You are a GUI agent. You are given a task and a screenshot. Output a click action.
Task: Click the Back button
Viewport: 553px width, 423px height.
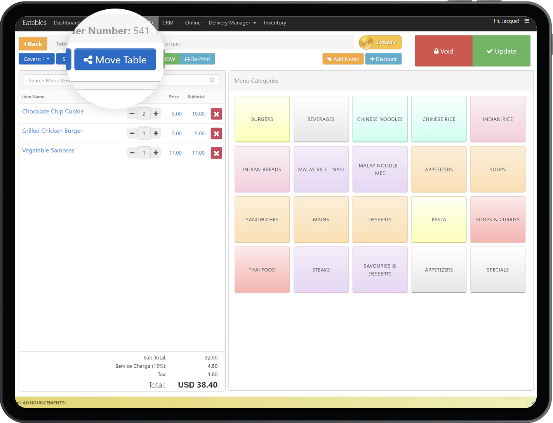point(33,44)
